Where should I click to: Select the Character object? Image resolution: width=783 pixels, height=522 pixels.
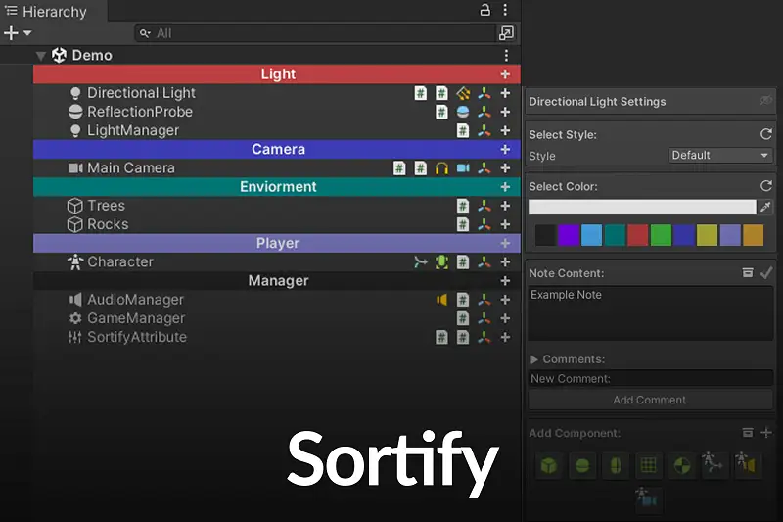(119, 261)
